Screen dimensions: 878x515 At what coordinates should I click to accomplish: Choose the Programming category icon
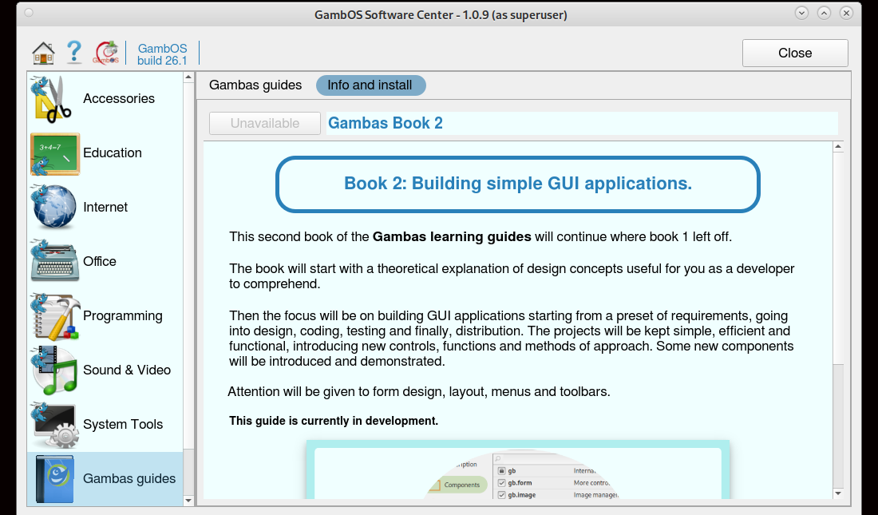55,316
